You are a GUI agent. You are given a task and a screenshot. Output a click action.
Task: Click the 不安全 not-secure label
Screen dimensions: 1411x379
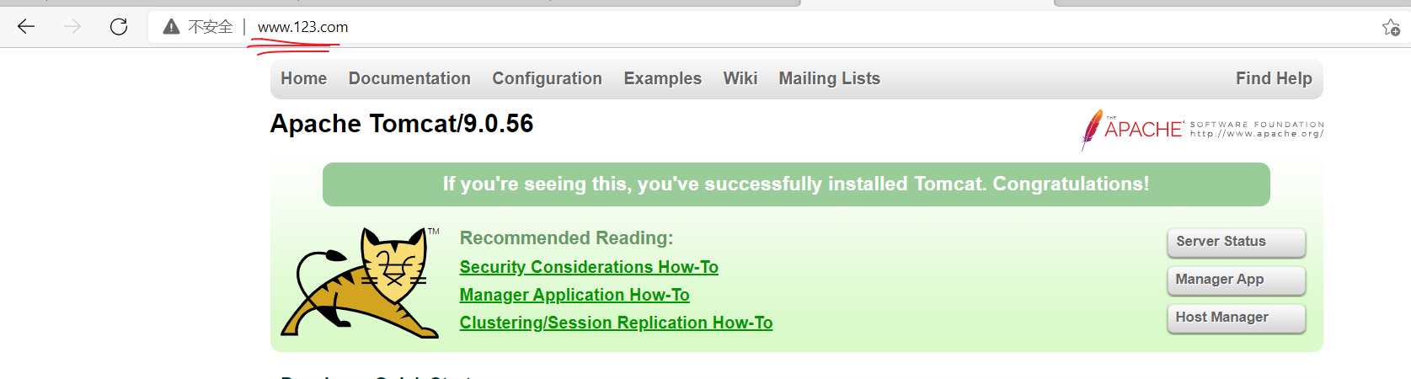211,27
